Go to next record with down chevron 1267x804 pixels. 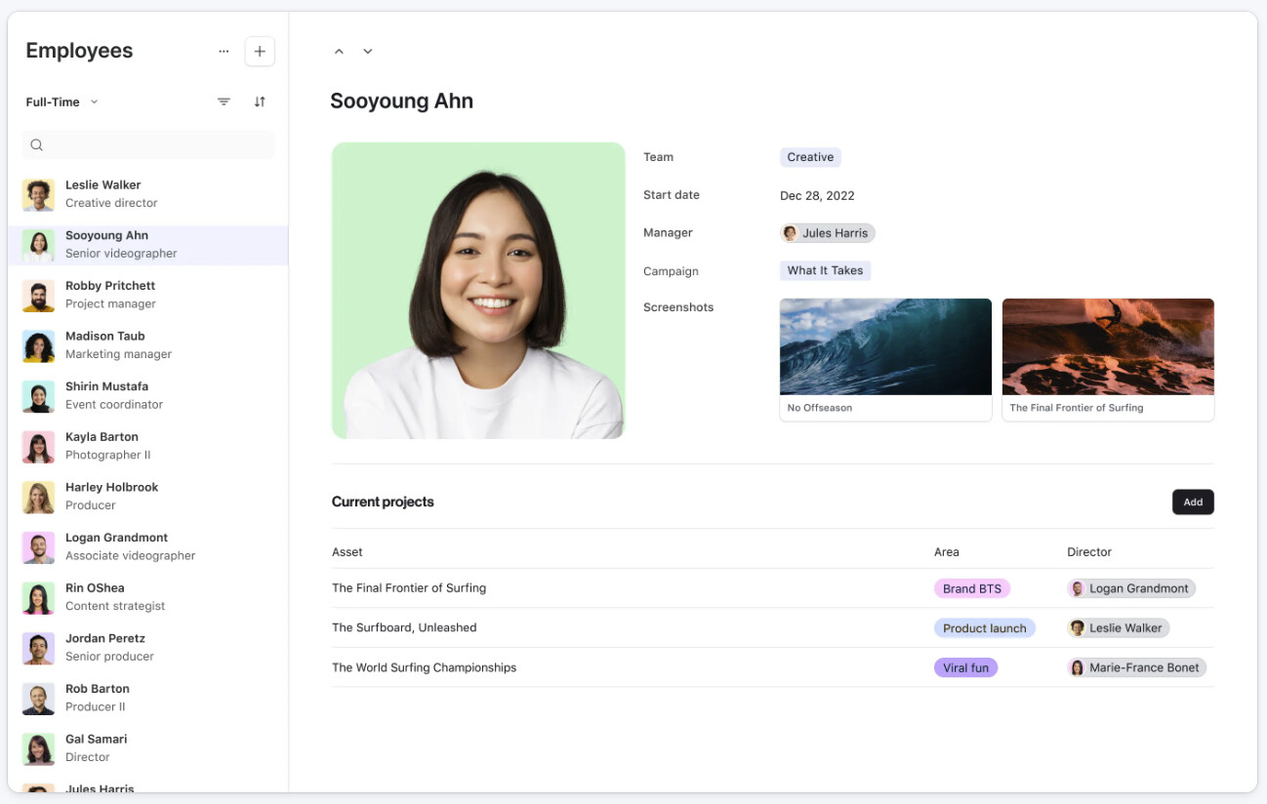tap(368, 52)
